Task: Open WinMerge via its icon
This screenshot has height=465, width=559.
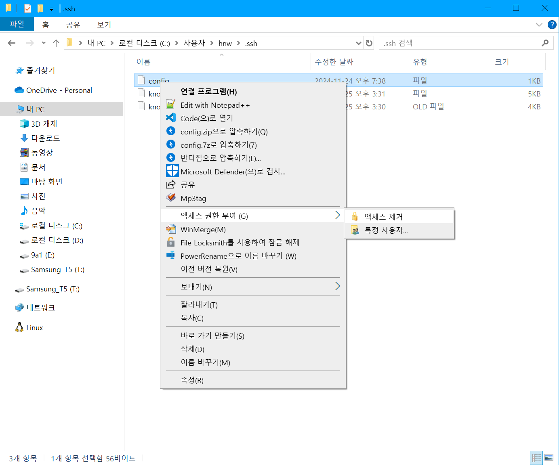Action: point(171,229)
